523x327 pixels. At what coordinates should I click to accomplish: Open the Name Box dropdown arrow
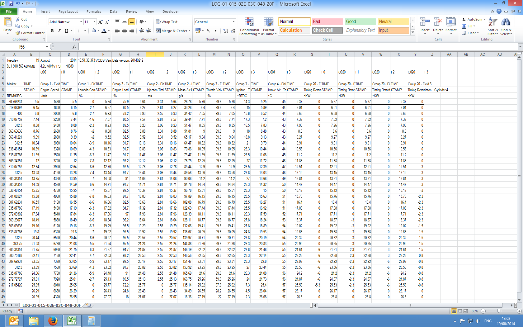[x=47, y=47]
